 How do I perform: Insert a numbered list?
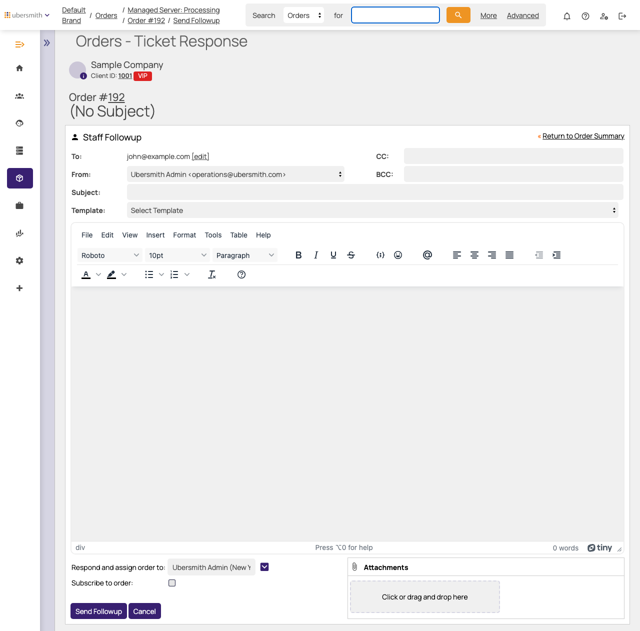174,274
